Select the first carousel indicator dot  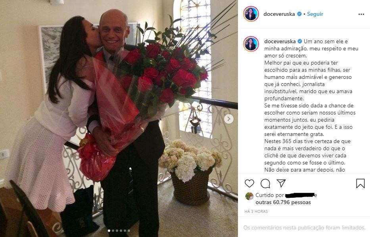(109, 231)
